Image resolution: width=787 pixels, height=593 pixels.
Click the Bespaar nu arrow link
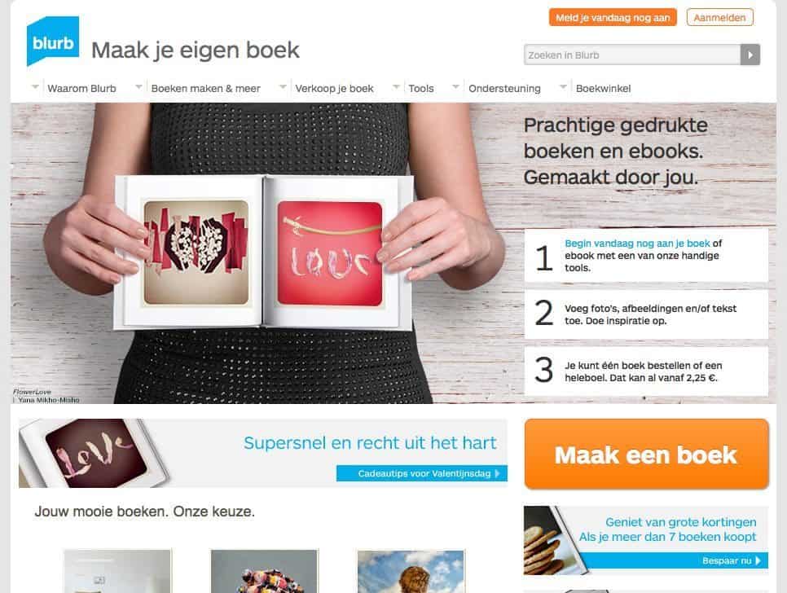(732, 560)
